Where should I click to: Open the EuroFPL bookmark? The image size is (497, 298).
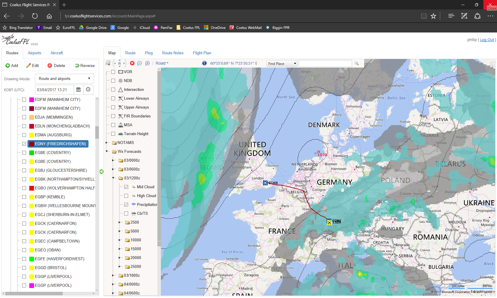(66, 27)
